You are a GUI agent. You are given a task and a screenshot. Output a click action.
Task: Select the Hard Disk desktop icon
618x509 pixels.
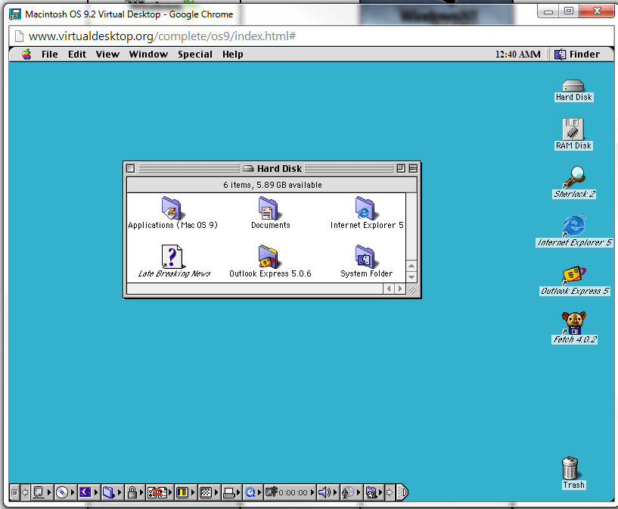click(573, 91)
